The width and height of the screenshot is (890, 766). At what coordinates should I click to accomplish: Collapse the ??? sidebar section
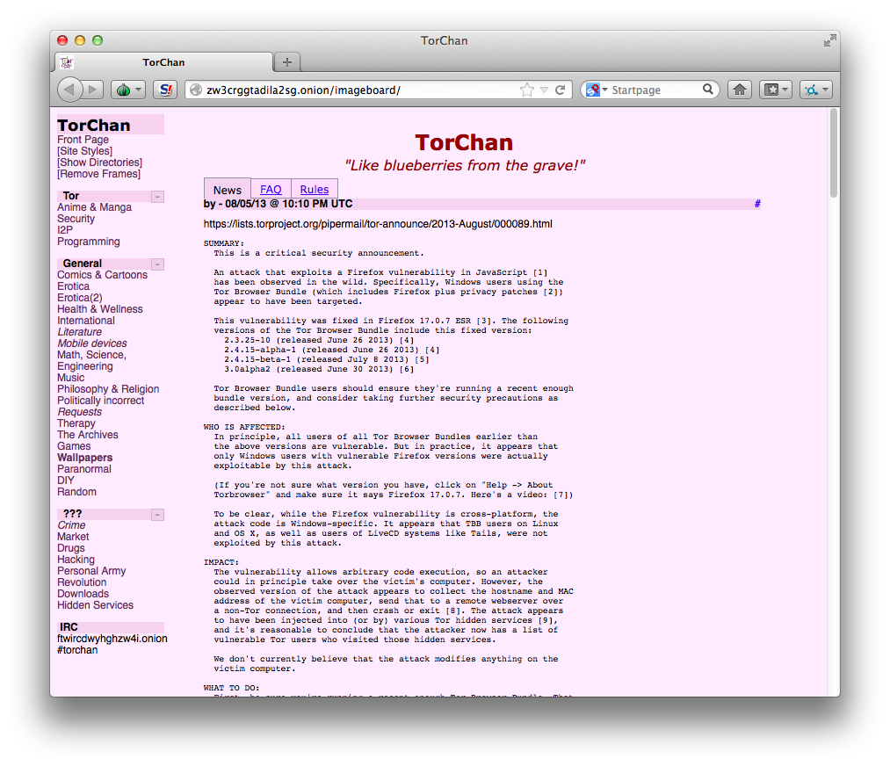point(158,515)
